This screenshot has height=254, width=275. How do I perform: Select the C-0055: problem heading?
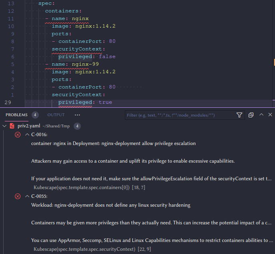pyautogui.click(x=39, y=196)
